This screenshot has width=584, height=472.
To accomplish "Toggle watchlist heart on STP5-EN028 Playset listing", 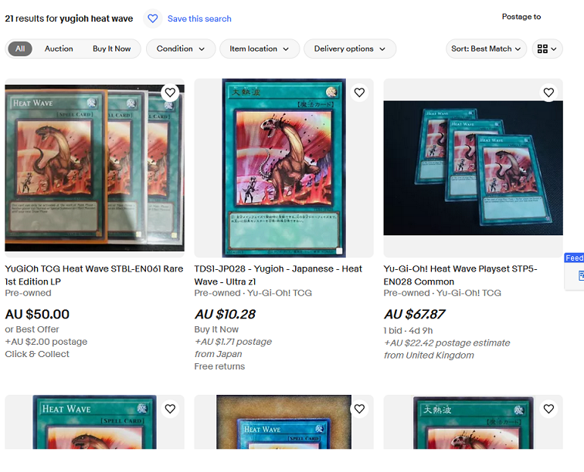I will [x=548, y=93].
